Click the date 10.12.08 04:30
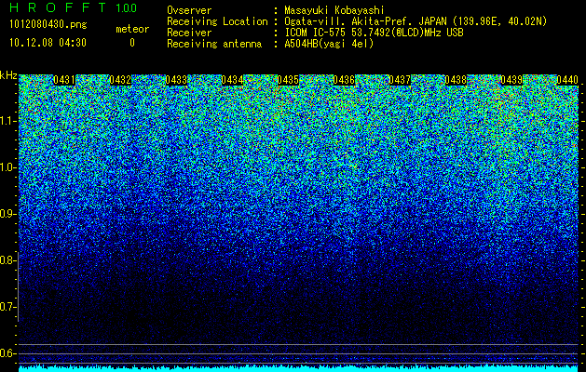The image size is (586, 372). pos(48,43)
